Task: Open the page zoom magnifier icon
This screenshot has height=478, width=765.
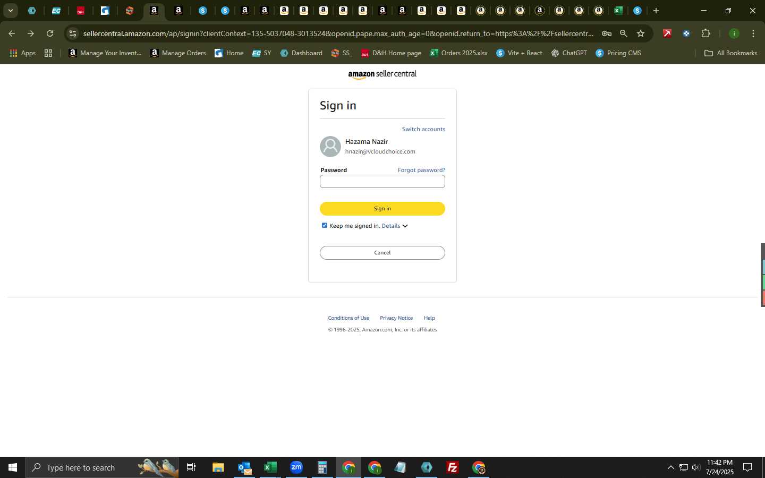Action: (624, 33)
